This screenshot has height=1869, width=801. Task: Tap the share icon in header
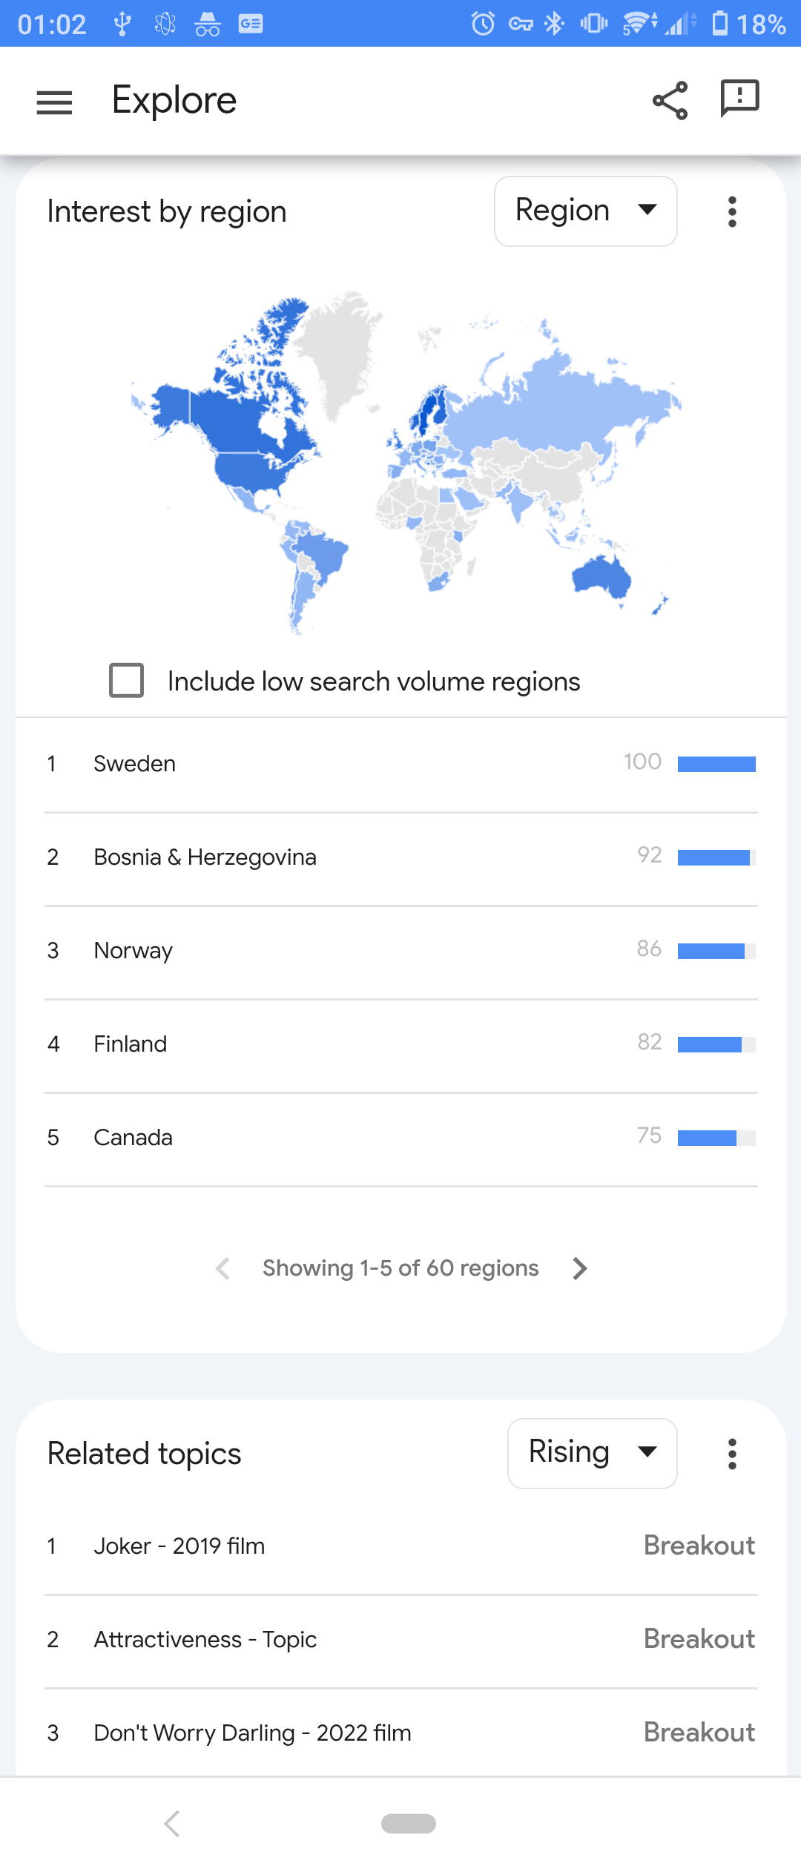[670, 100]
